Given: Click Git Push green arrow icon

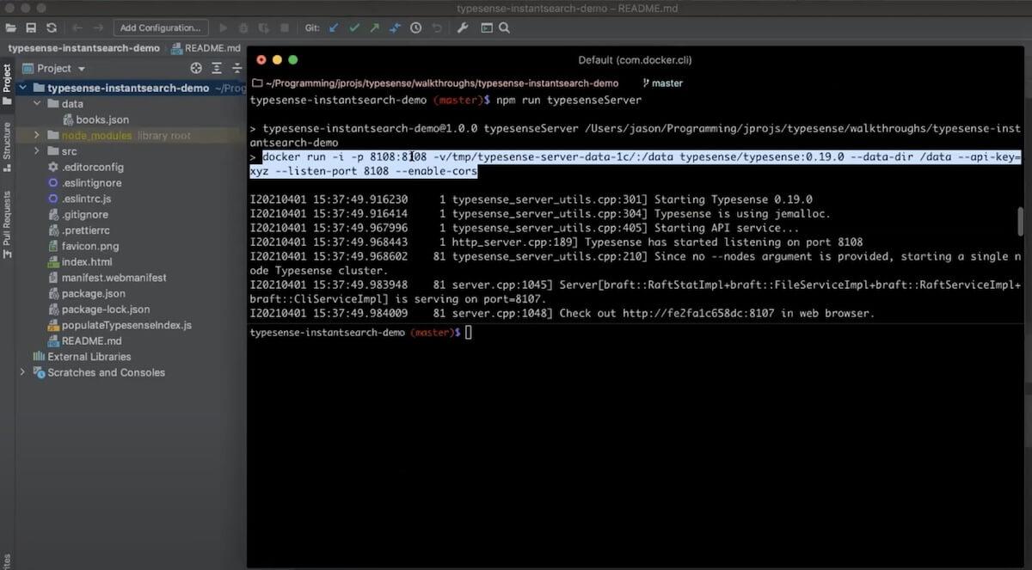Looking at the screenshot, I should coord(374,28).
